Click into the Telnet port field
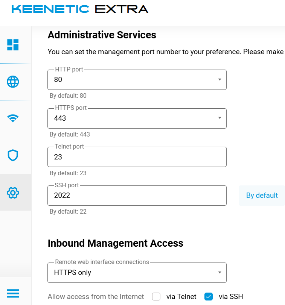Image resolution: width=285 pixels, height=305 pixels. tap(137, 157)
